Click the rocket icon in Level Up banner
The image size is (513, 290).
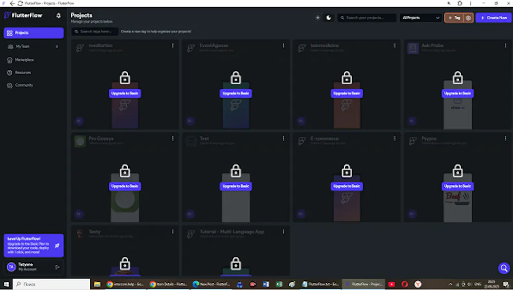pos(57,245)
